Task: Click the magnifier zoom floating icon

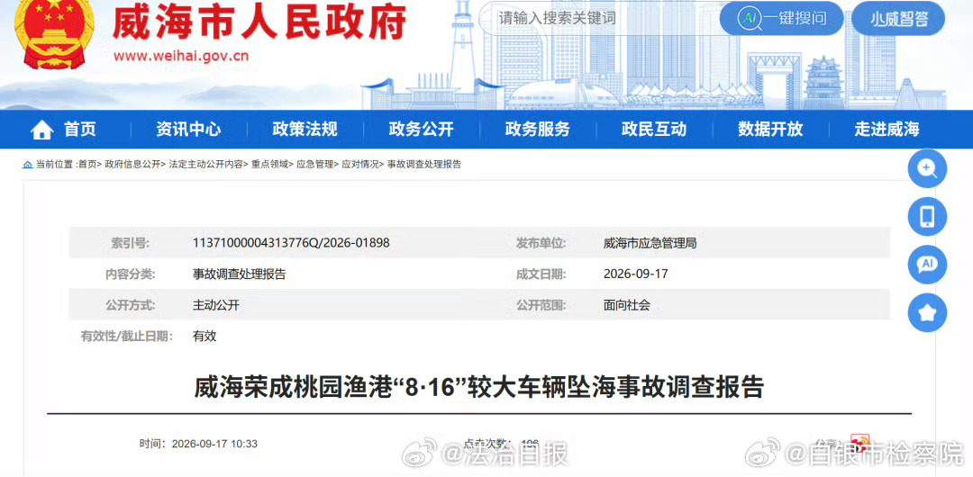Action: click(x=927, y=168)
